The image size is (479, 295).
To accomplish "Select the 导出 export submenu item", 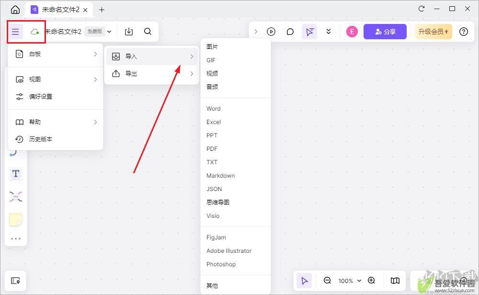I will [x=152, y=74].
